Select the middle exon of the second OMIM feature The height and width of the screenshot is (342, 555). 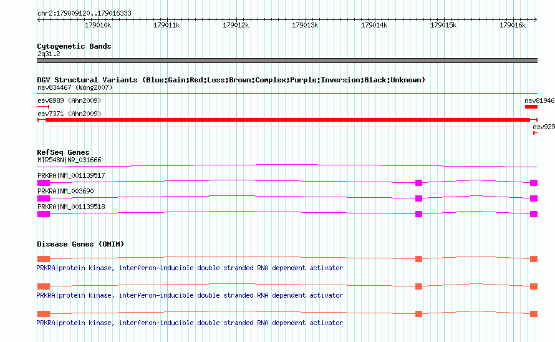point(418,286)
